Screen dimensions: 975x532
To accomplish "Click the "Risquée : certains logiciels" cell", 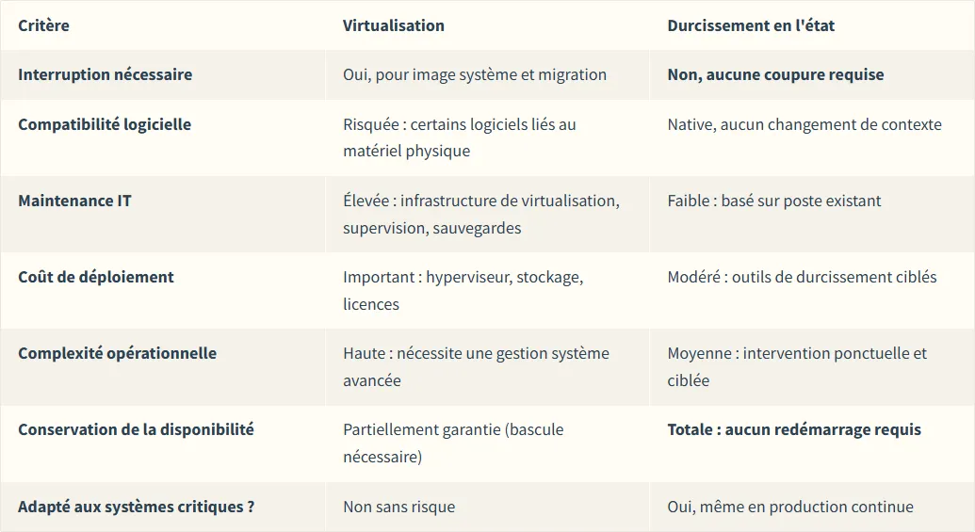I will click(x=459, y=137).
